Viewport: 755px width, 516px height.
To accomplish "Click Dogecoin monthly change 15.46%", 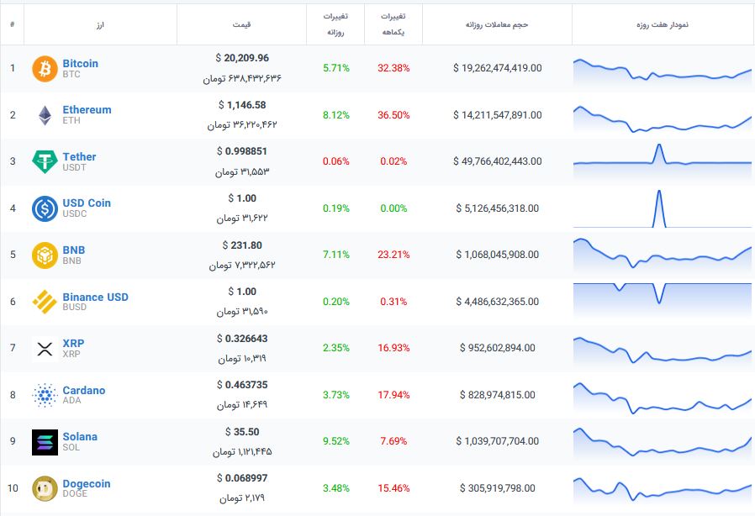I will 393,488.
